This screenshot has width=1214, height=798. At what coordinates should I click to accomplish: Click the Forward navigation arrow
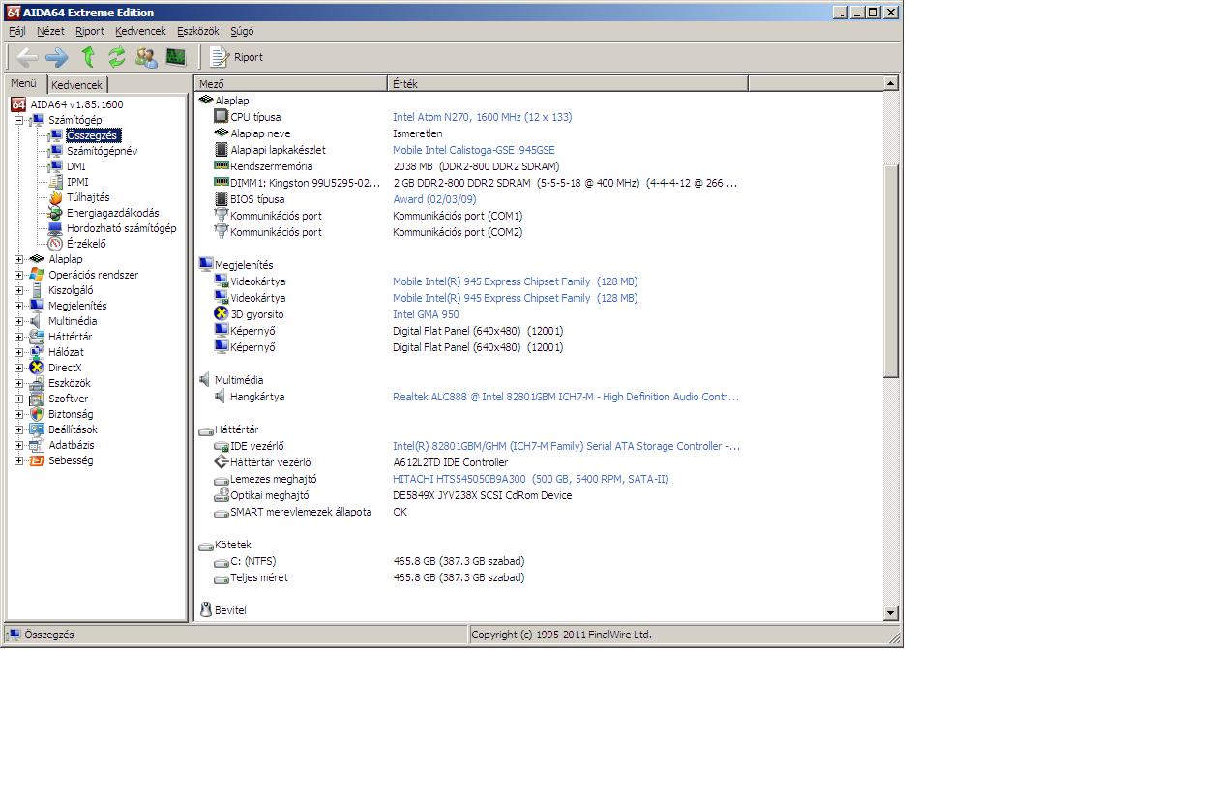pos(57,57)
